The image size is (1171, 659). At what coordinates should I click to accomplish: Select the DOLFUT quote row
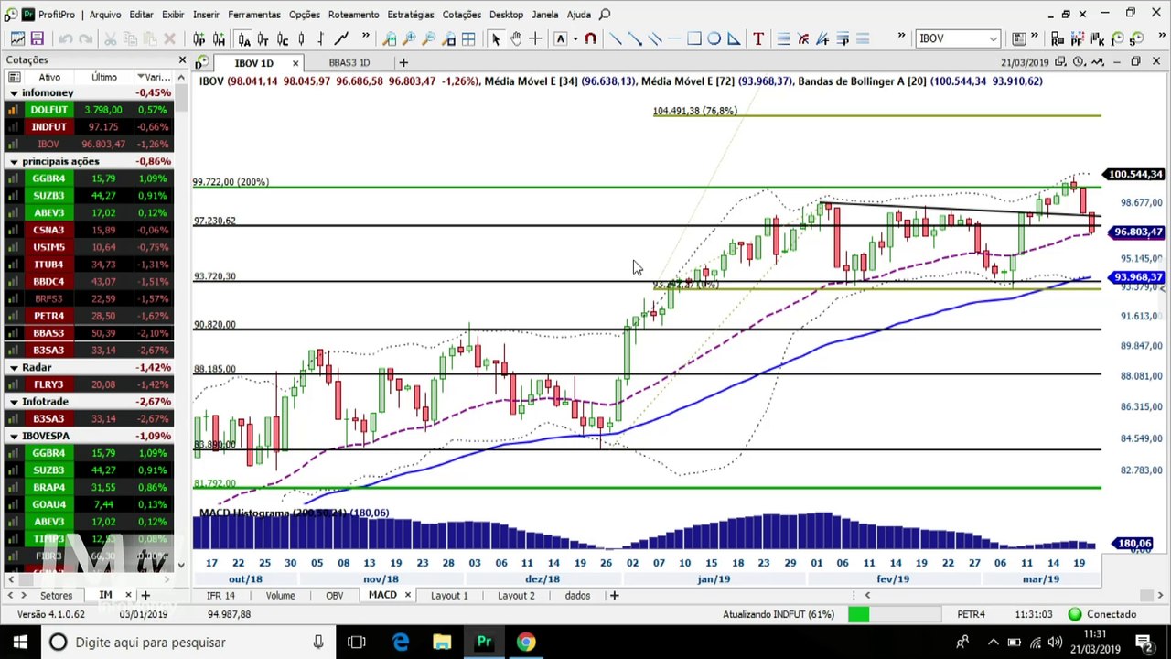coord(88,110)
